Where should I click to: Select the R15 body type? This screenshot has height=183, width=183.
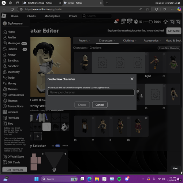[x=57, y=146]
